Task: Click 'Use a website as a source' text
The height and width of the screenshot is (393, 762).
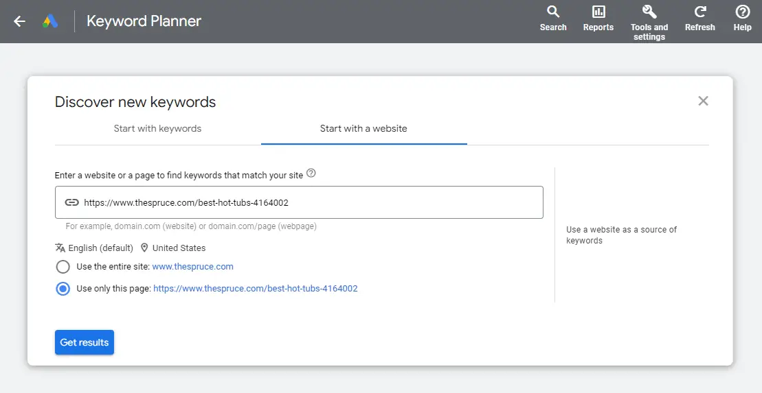Action: (x=622, y=235)
